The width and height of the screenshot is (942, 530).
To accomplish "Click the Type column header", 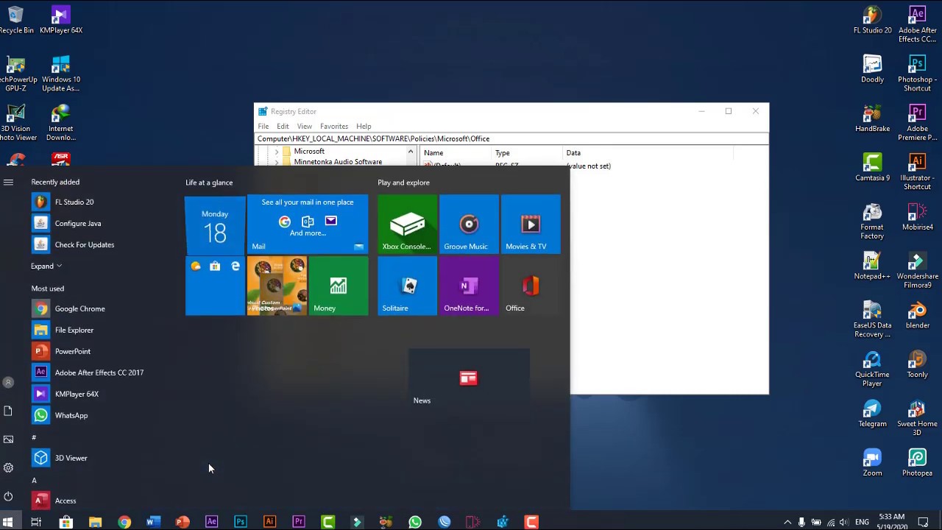I will point(527,152).
